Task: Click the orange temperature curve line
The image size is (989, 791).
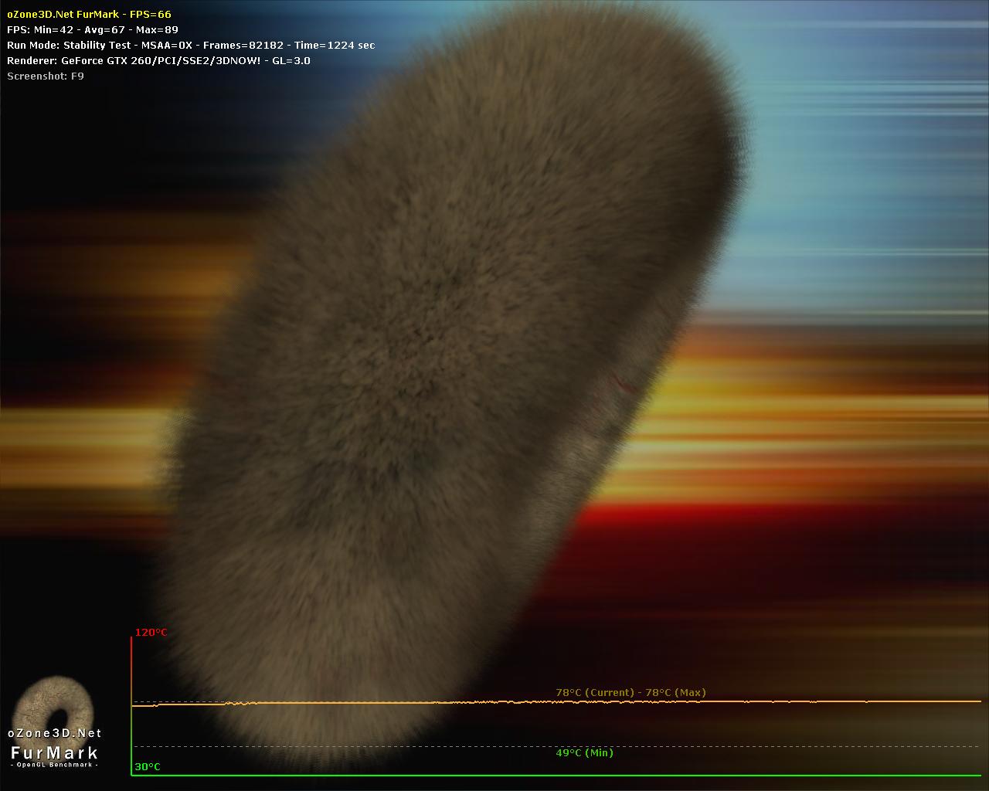Action: [x=556, y=702]
